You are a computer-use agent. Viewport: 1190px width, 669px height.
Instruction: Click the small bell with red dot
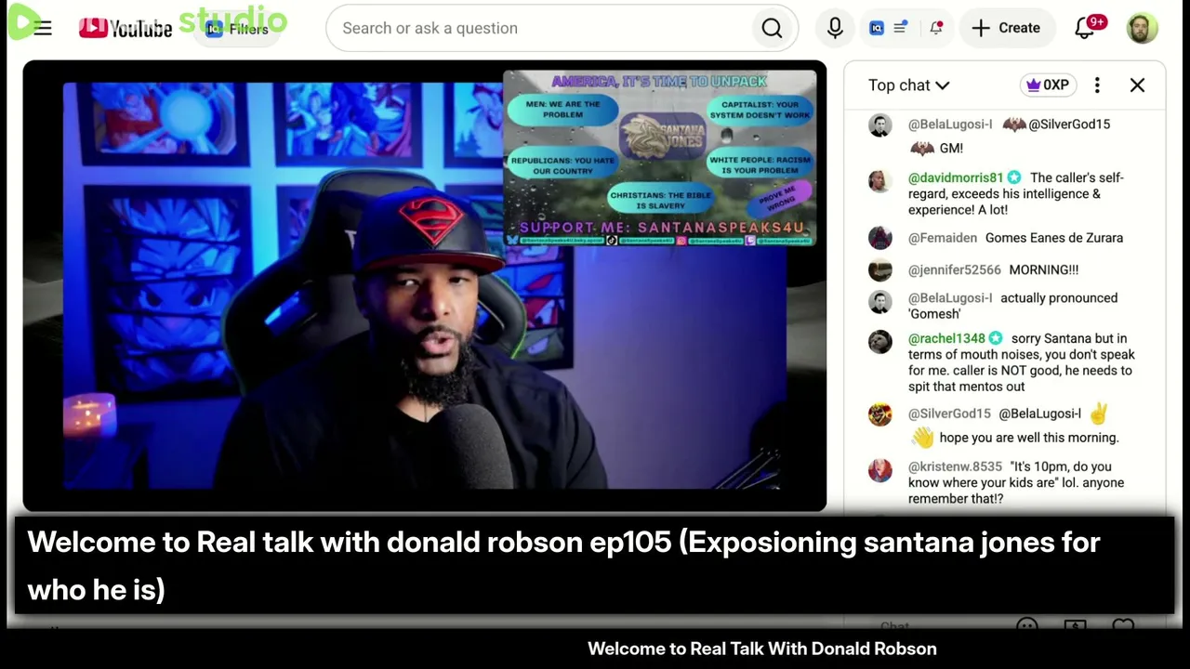coord(936,28)
